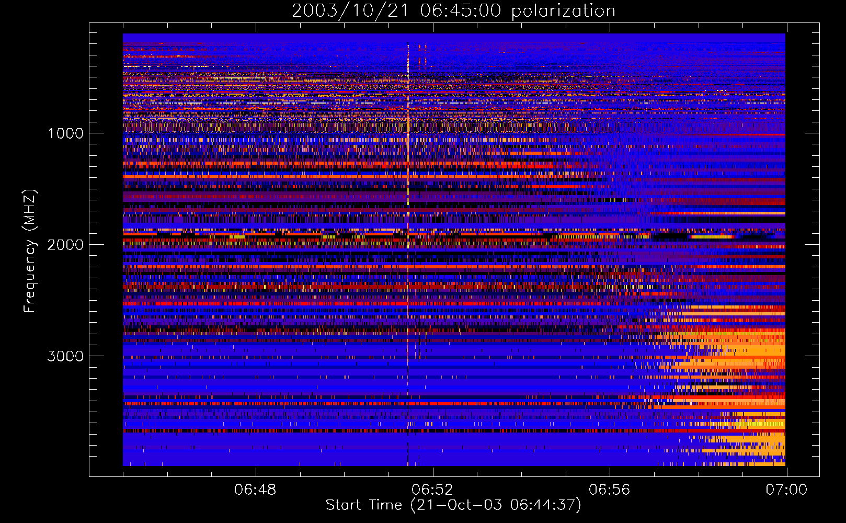Viewport: 846px width, 523px height.
Task: Click the 06:48 time tick label
Action: pos(255,490)
